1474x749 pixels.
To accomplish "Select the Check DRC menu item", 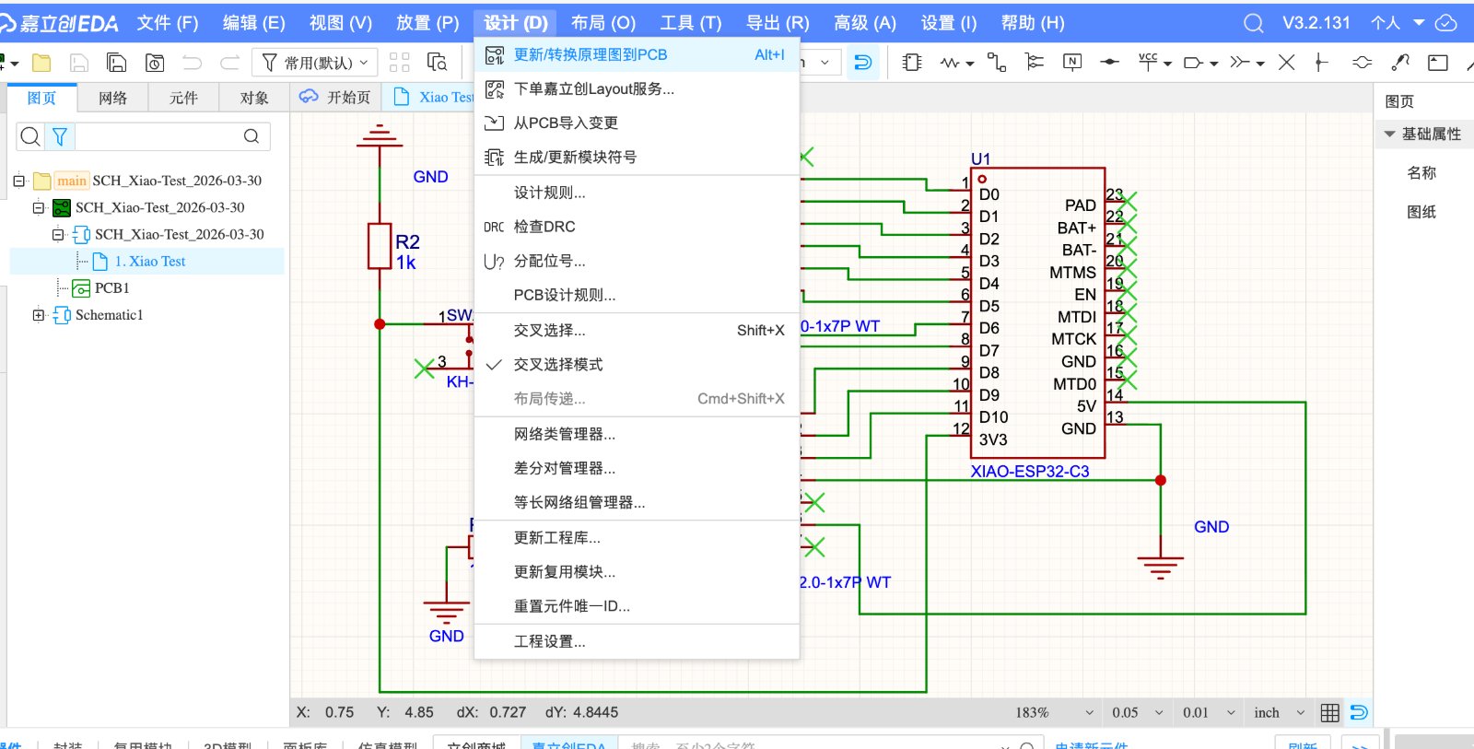I will tap(637, 227).
